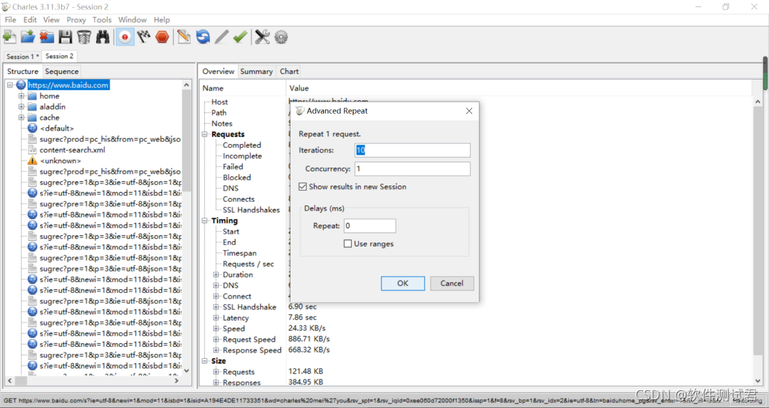Viewport: 769px width, 408px height.
Task: Open the Tools menu
Action: (x=102, y=20)
